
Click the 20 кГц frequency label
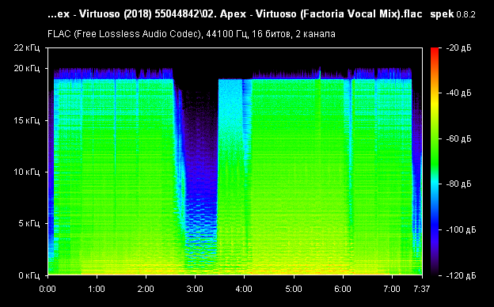tap(27, 68)
